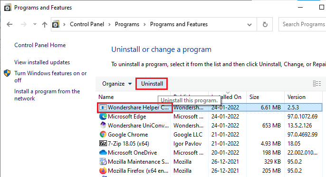Open Control Panel Home link
The height and width of the screenshot is (177, 326).
[x=40, y=45]
